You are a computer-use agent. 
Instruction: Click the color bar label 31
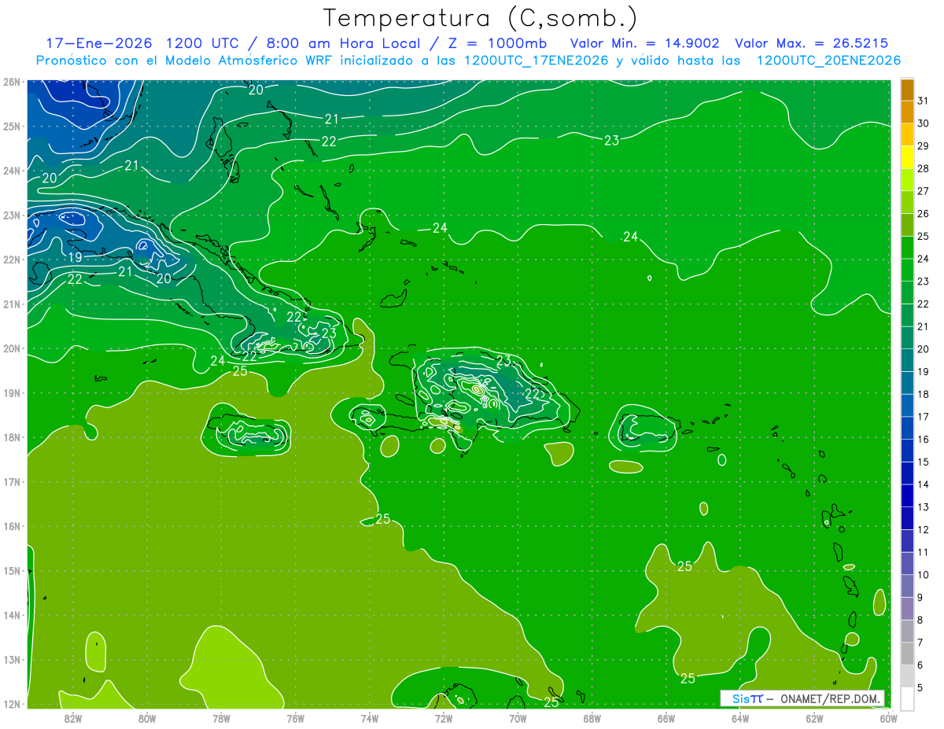tap(924, 101)
